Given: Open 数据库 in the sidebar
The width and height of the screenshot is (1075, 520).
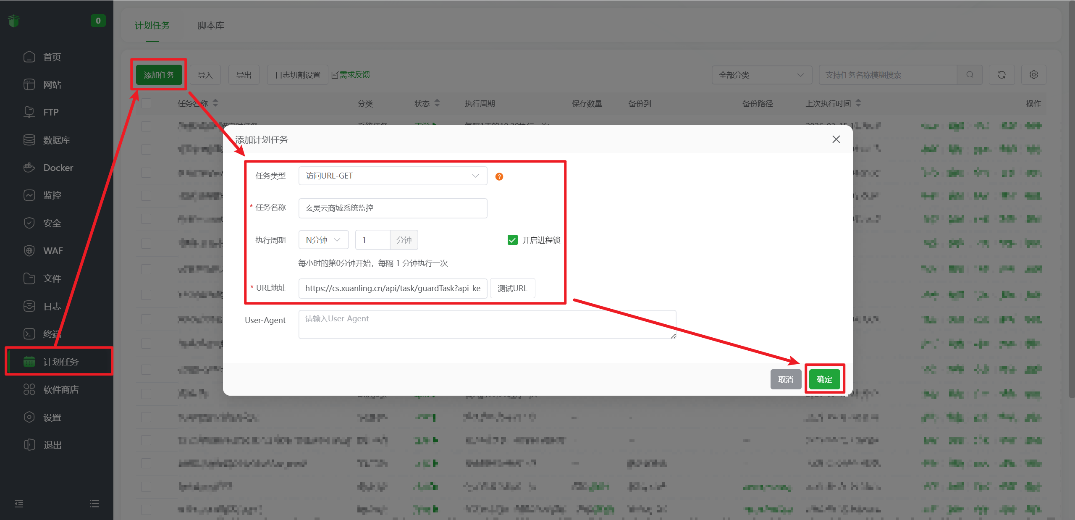Looking at the screenshot, I should coord(56,140).
